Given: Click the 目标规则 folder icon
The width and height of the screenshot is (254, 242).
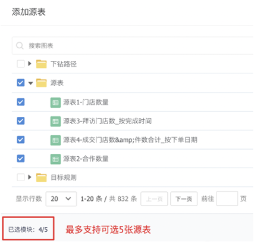Looking at the screenshot, I should coord(41,178).
